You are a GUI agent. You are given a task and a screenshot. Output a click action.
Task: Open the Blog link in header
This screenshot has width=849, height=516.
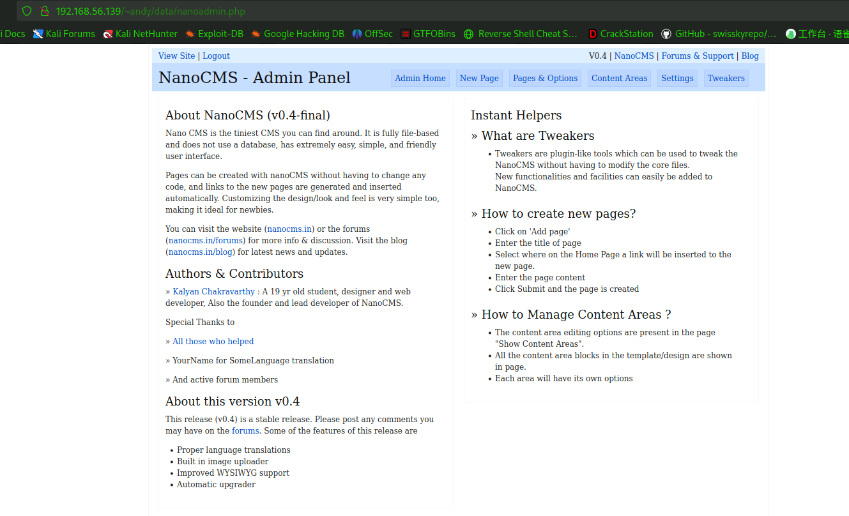coord(750,56)
